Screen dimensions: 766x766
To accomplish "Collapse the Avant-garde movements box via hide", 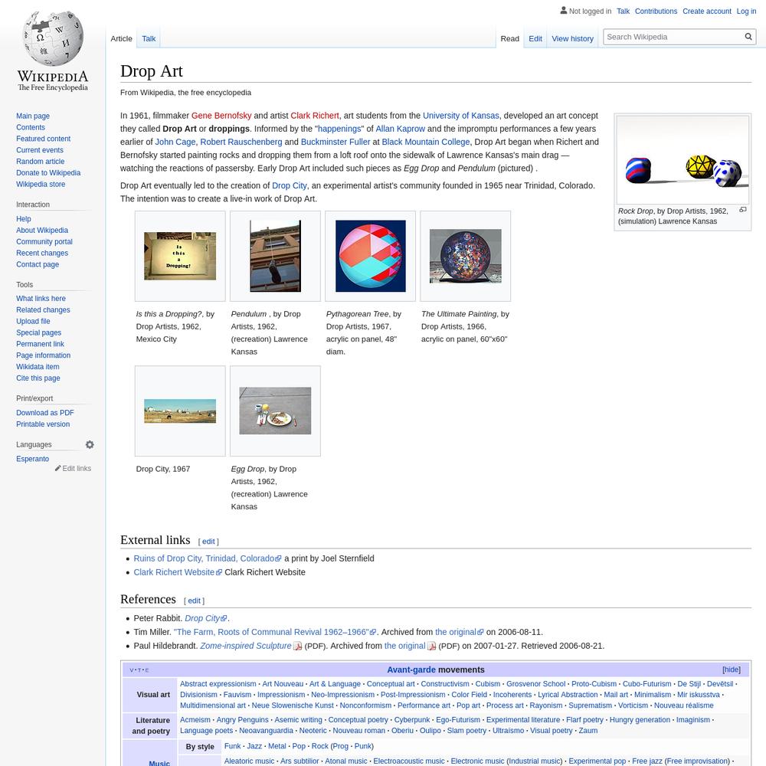I will pyautogui.click(x=732, y=669).
